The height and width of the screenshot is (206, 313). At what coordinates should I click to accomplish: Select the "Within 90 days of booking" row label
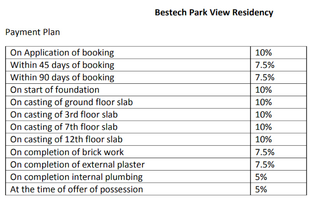point(62,77)
